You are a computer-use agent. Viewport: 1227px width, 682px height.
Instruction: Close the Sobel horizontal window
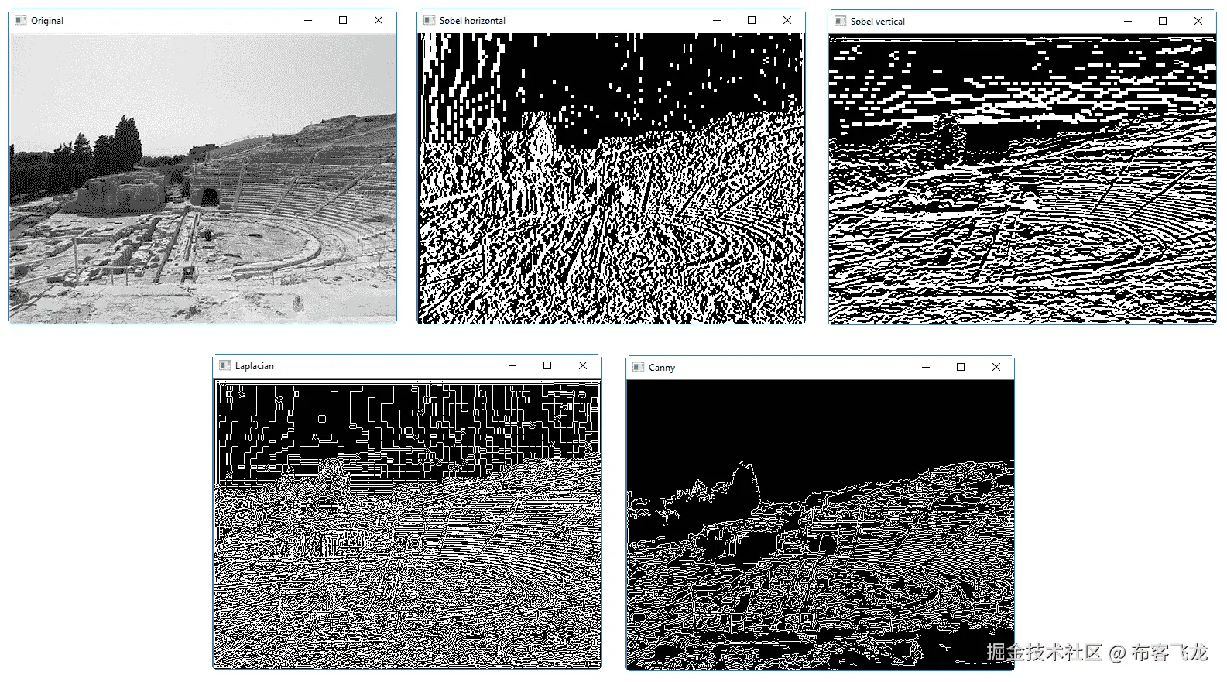tap(787, 20)
